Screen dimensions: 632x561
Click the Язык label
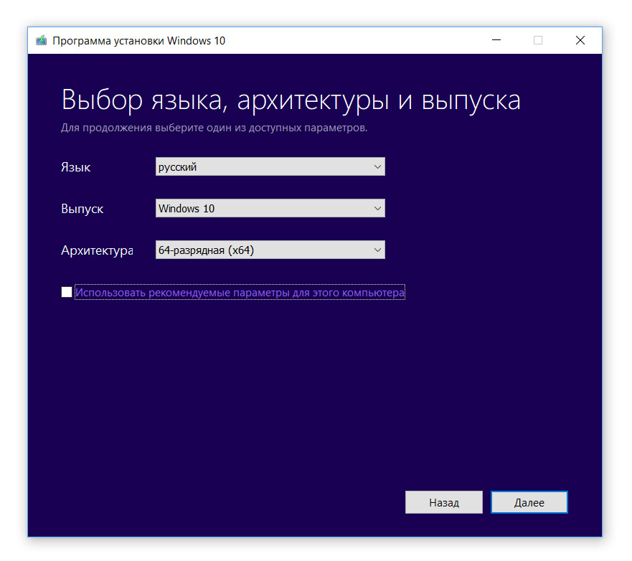point(76,167)
